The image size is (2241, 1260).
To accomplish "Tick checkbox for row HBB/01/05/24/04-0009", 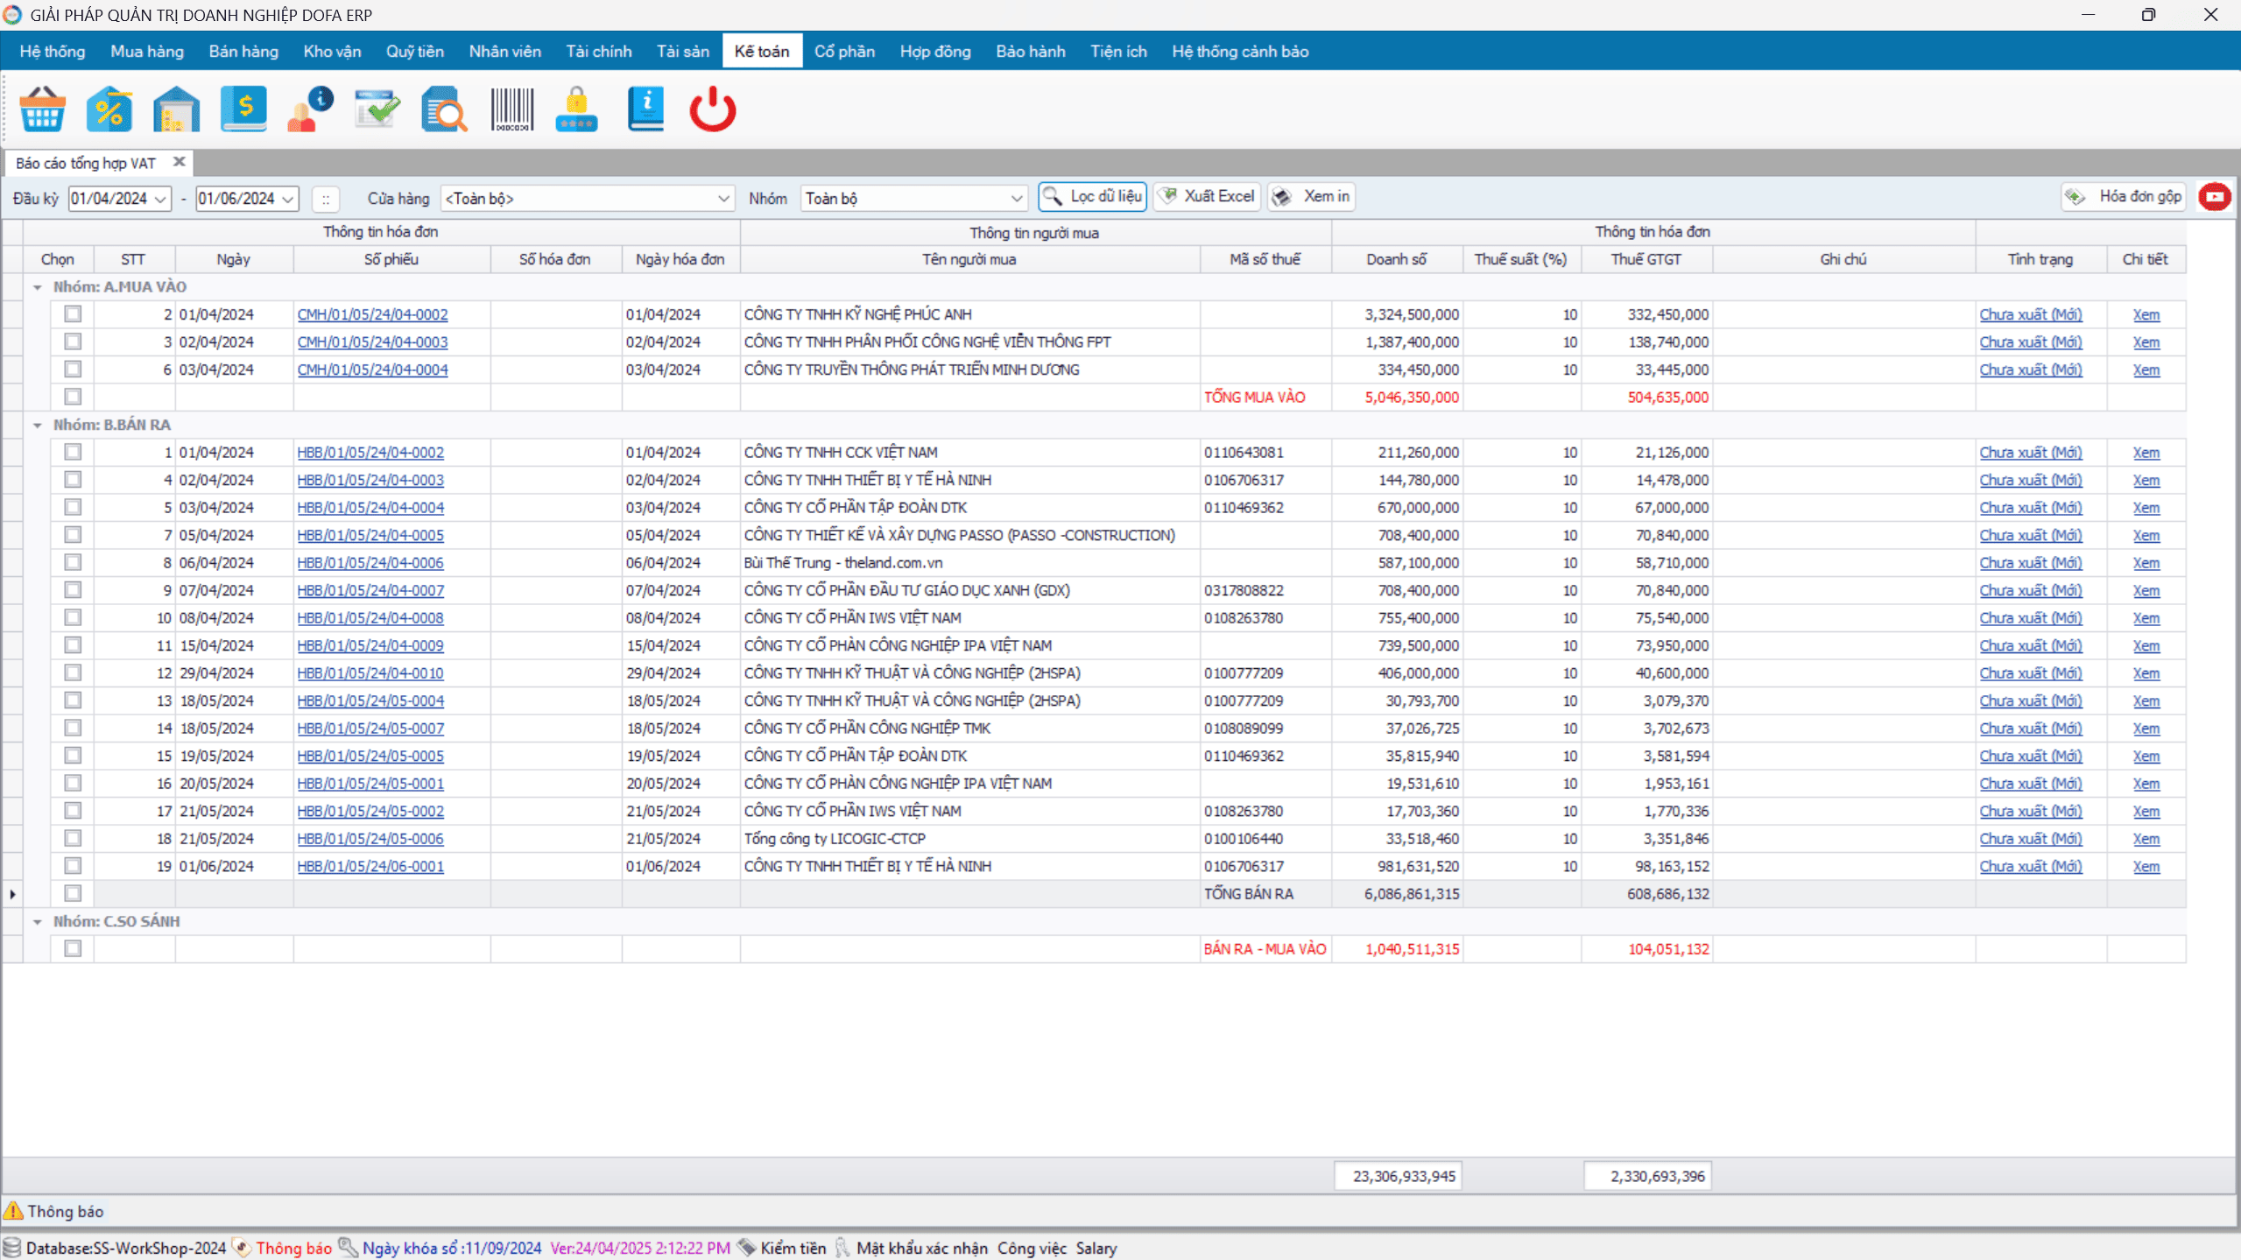I will coord(73,645).
